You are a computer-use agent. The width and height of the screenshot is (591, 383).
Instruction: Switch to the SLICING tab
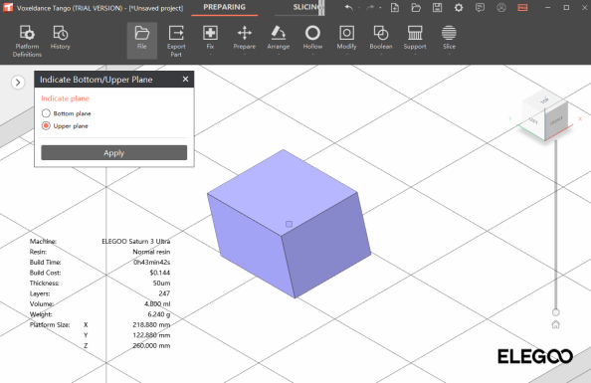307,7
